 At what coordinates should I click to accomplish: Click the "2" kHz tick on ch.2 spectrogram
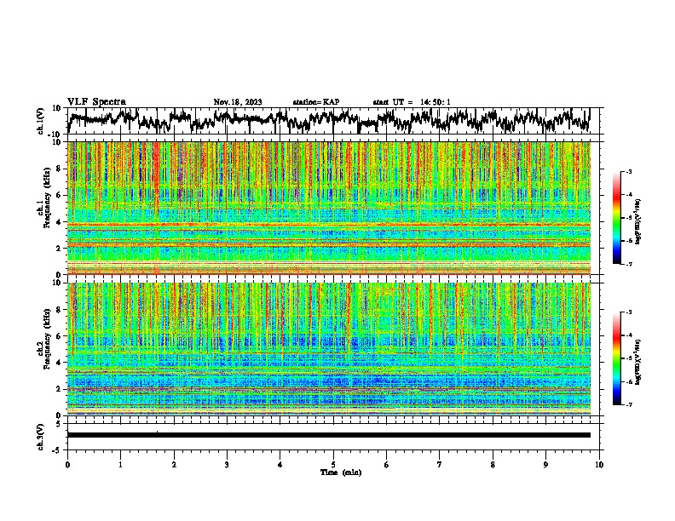pyautogui.click(x=59, y=389)
